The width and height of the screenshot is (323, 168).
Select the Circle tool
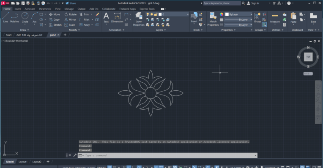[x=25, y=17]
